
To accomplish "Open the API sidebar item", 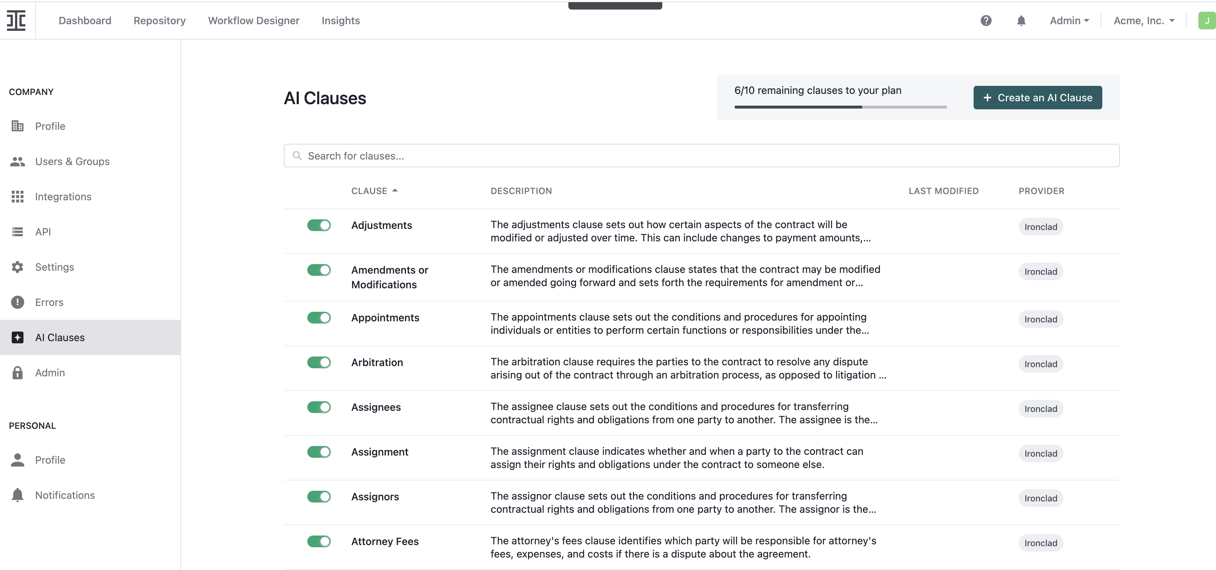I will (x=90, y=232).
